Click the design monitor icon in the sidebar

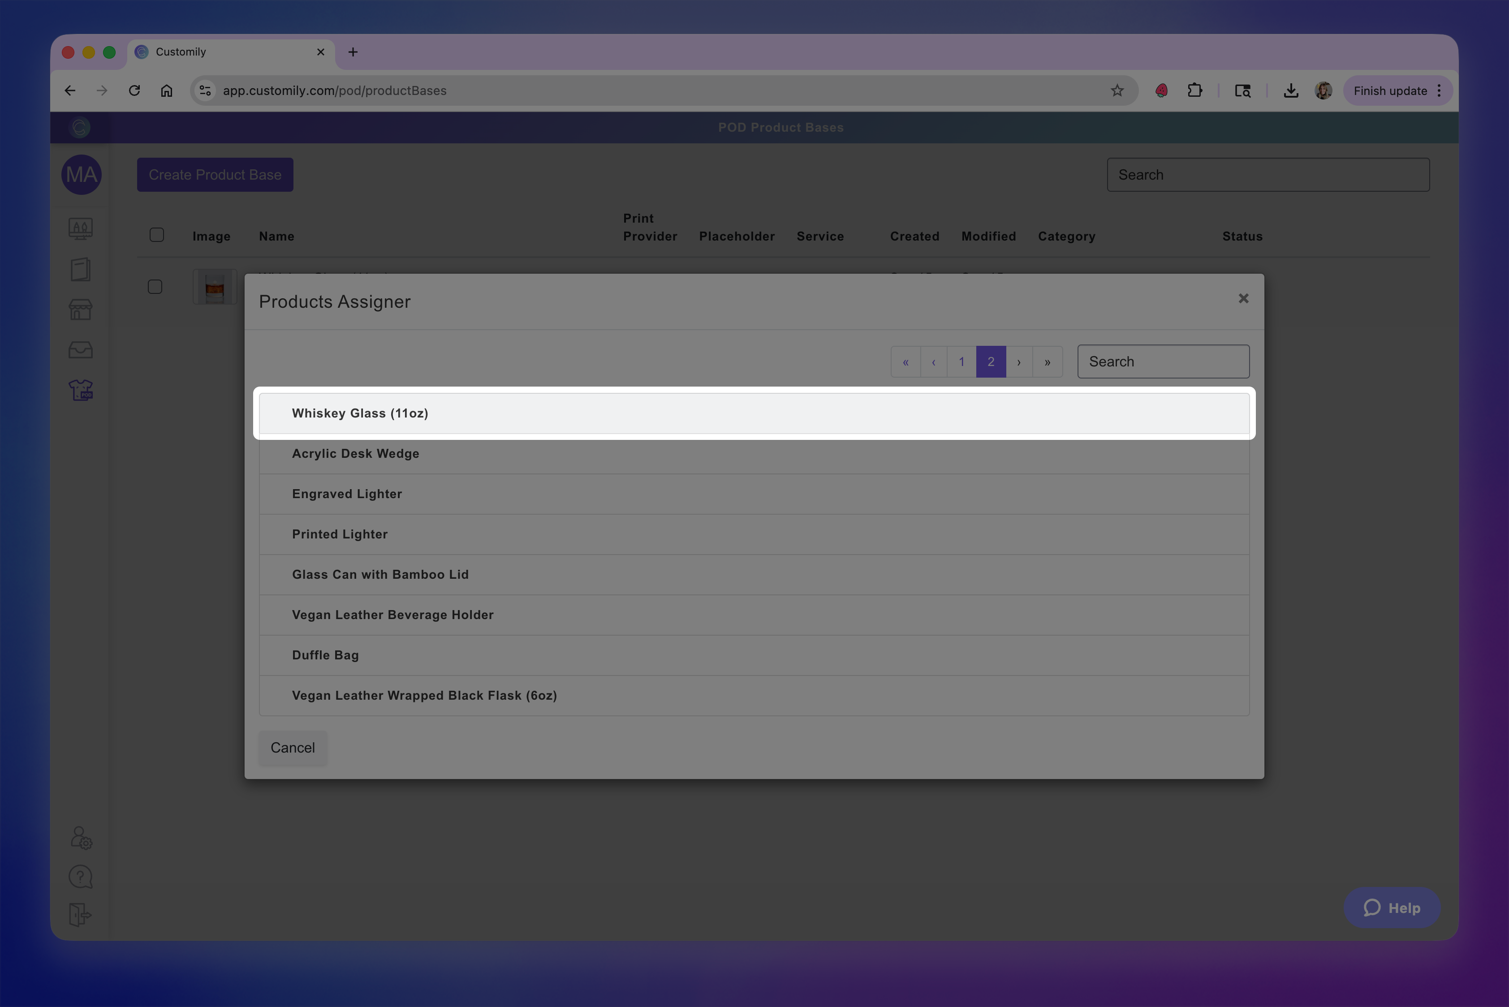point(81,228)
